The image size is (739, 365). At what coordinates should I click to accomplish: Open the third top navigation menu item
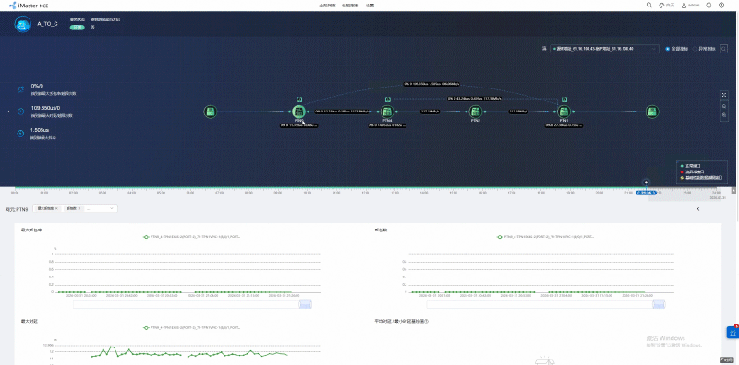point(370,6)
